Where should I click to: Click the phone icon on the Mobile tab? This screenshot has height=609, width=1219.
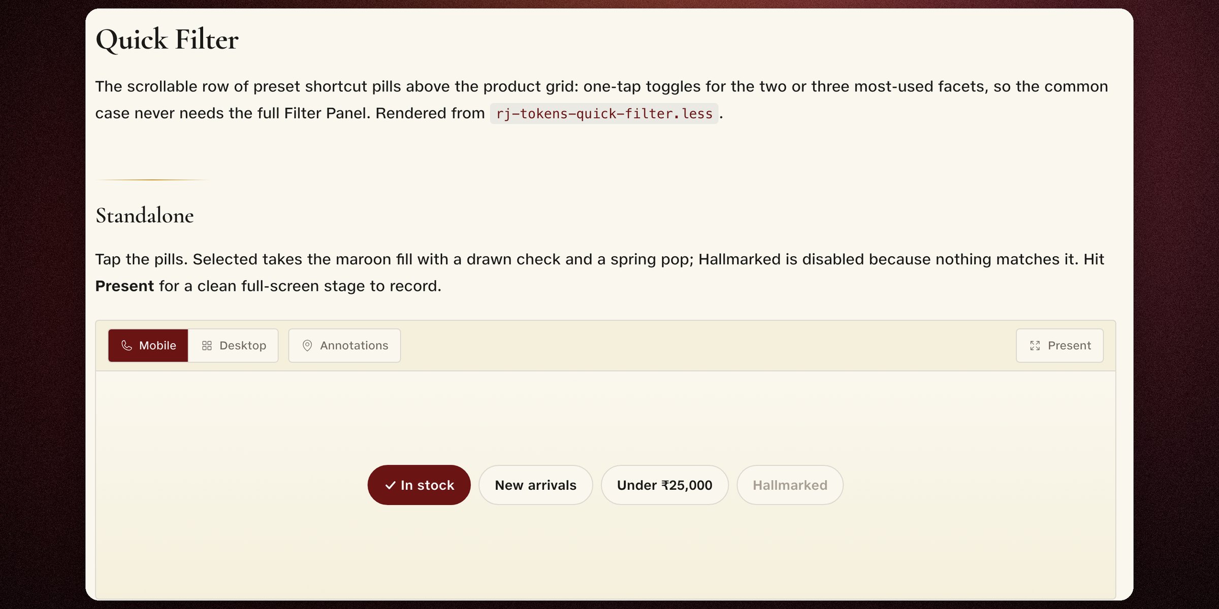pos(126,346)
